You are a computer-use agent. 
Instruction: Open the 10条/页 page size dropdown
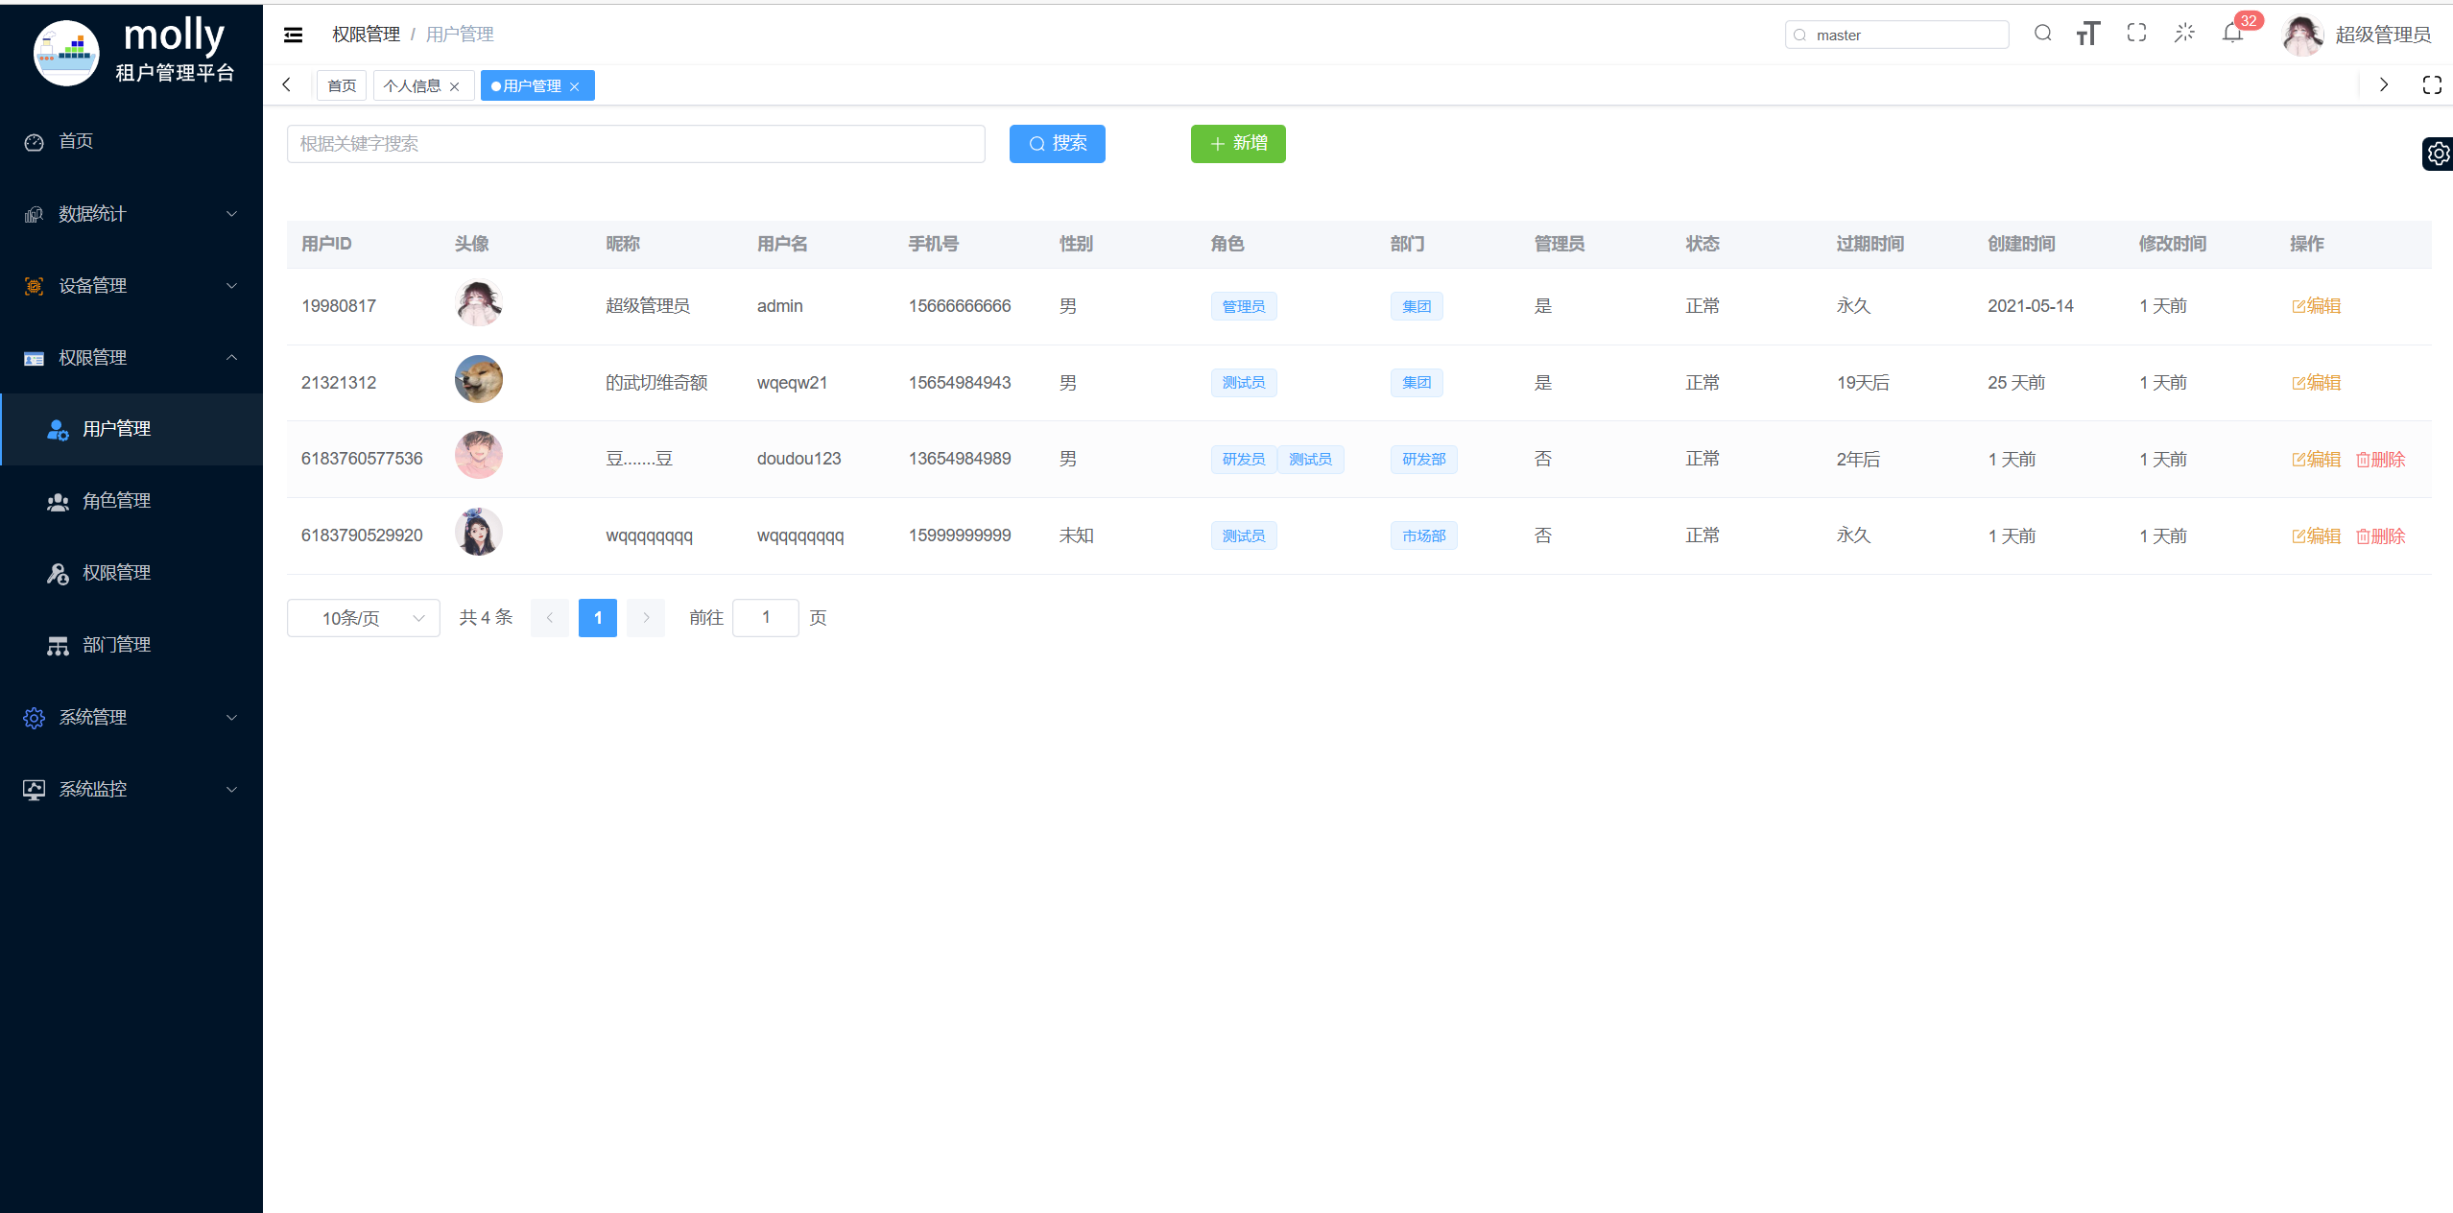coord(363,618)
